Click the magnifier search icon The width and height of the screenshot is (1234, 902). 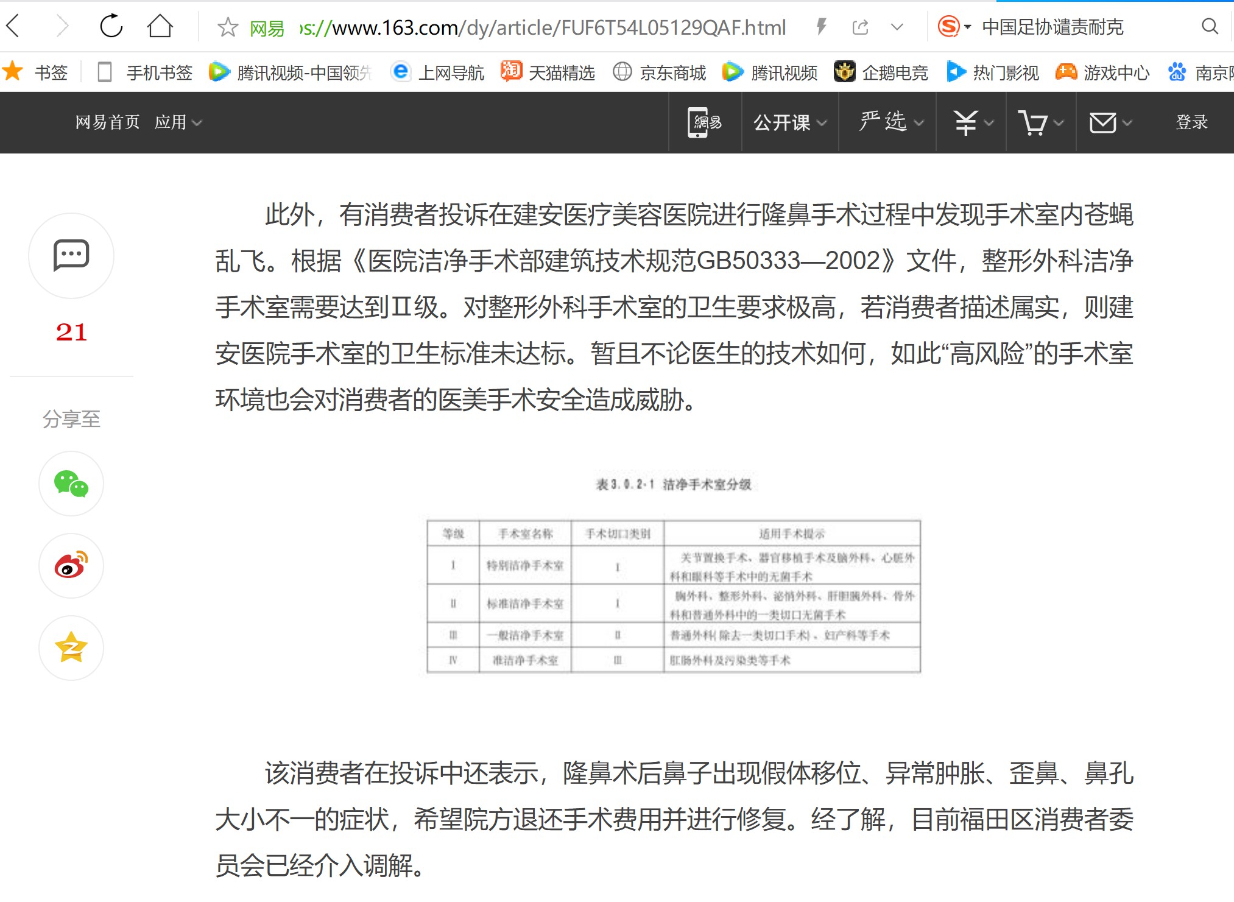pos(1210,26)
